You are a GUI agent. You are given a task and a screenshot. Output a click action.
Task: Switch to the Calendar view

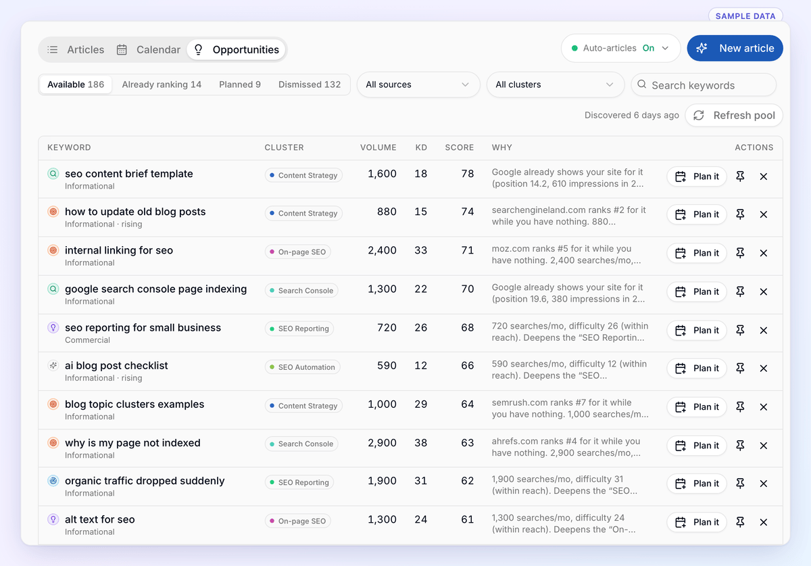pyautogui.click(x=149, y=49)
